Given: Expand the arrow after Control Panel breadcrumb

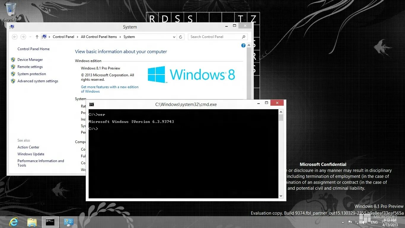Looking at the screenshot, I should (x=77, y=37).
